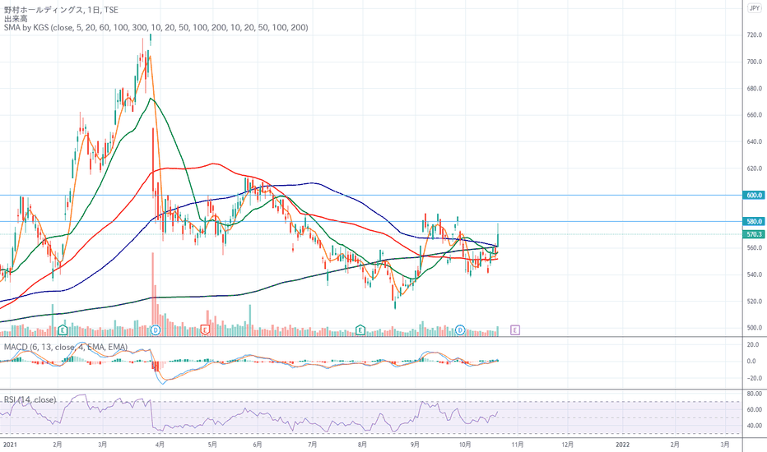
Task: Click the green E earnings marker near 8月
Action: (360, 330)
